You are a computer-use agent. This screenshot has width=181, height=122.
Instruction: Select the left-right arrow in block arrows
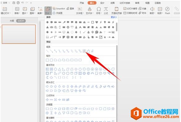[x=64, y=86]
